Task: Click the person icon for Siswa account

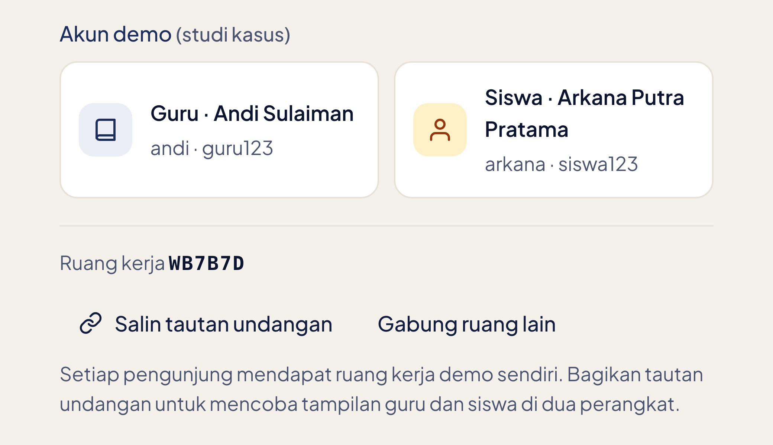Action: tap(440, 130)
